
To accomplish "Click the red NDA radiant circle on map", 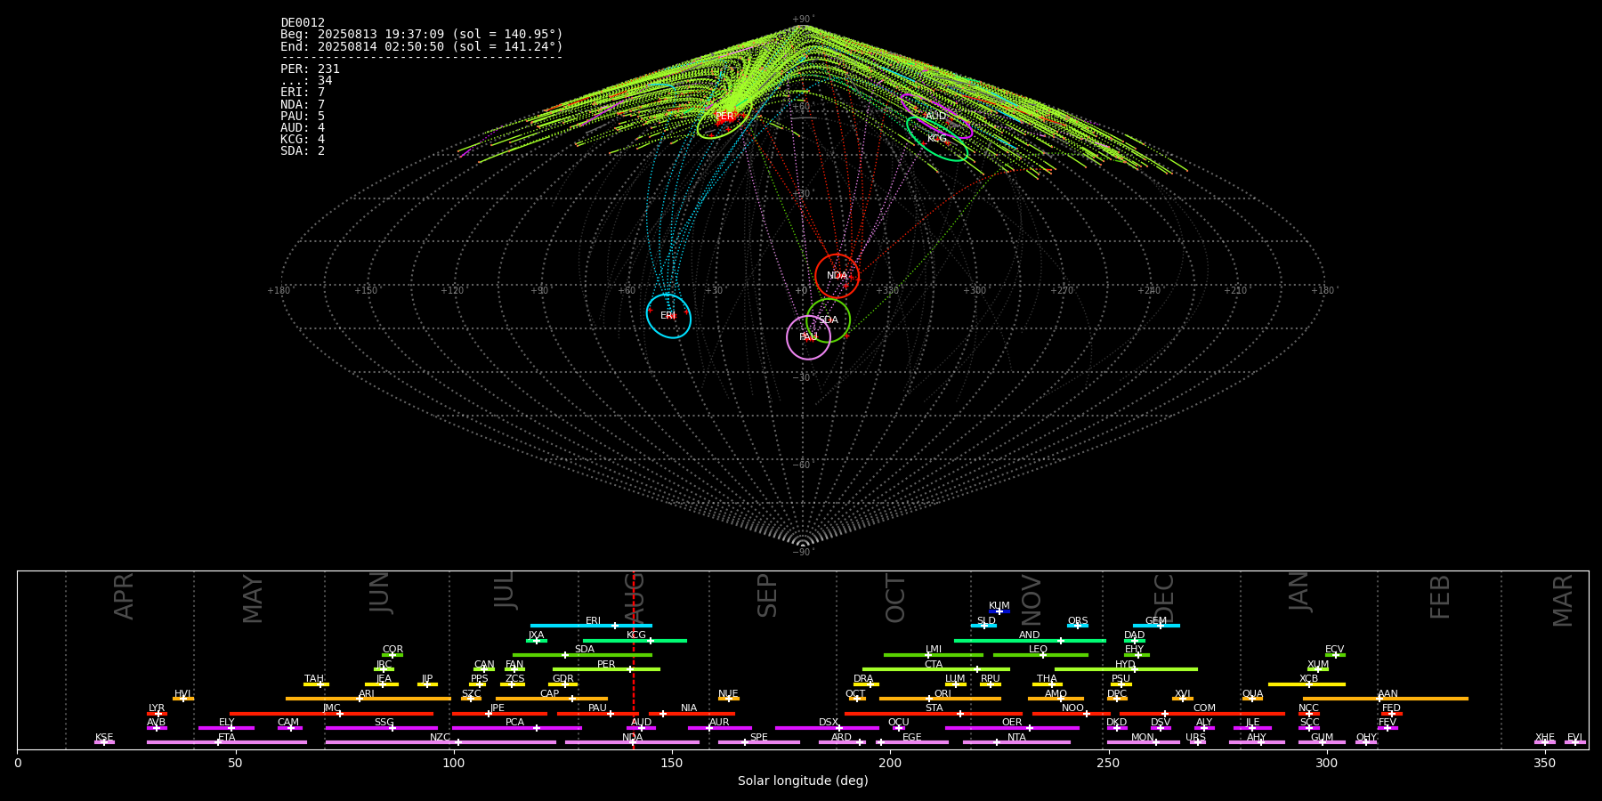I will point(837,276).
